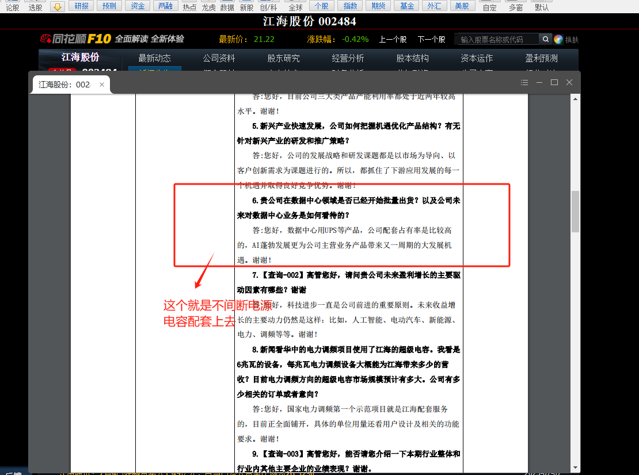The image size is (639, 475).
Task: Click the 期货 toolbar button
Action: pos(378,6)
